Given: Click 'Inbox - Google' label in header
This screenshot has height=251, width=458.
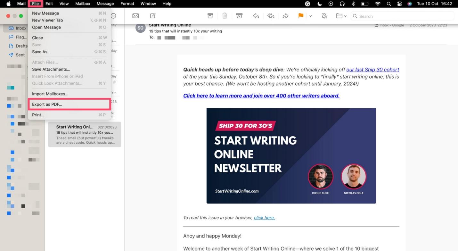Looking at the screenshot, I should [x=389, y=25].
